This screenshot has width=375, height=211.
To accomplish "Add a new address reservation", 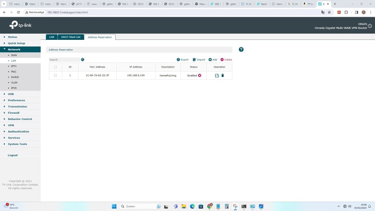I will point(213,60).
